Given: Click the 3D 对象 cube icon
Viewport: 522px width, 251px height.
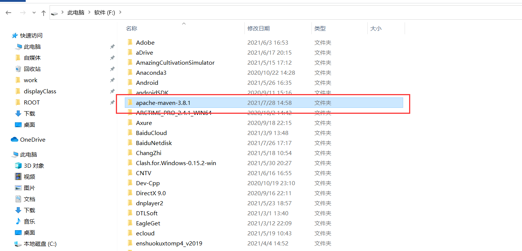Looking at the screenshot, I should [x=18, y=165].
